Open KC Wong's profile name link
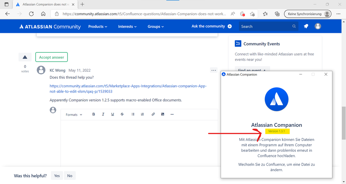Image resolution: width=346 pixels, height=184 pixels. 57,70
